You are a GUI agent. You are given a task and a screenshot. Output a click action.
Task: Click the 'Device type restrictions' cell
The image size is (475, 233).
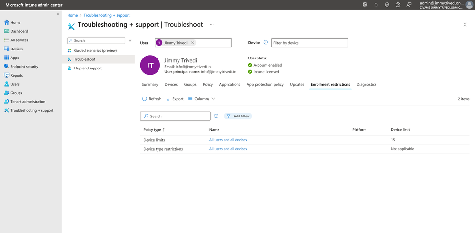click(x=163, y=149)
